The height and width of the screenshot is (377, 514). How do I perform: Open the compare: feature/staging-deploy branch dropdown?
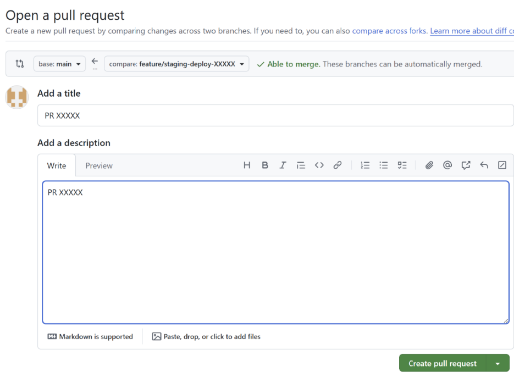176,64
